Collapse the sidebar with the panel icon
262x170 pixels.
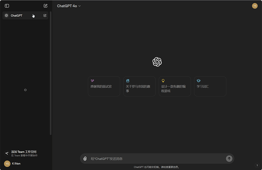click(x=7, y=6)
